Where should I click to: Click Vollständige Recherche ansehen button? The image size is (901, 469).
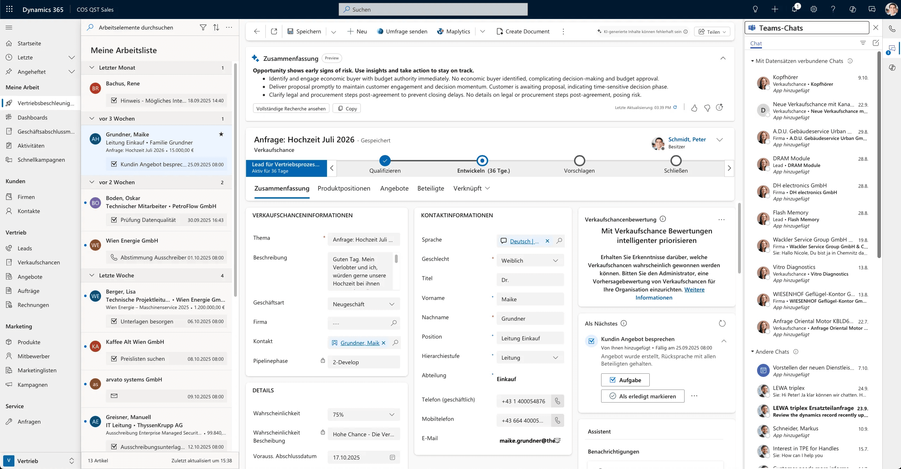(291, 108)
